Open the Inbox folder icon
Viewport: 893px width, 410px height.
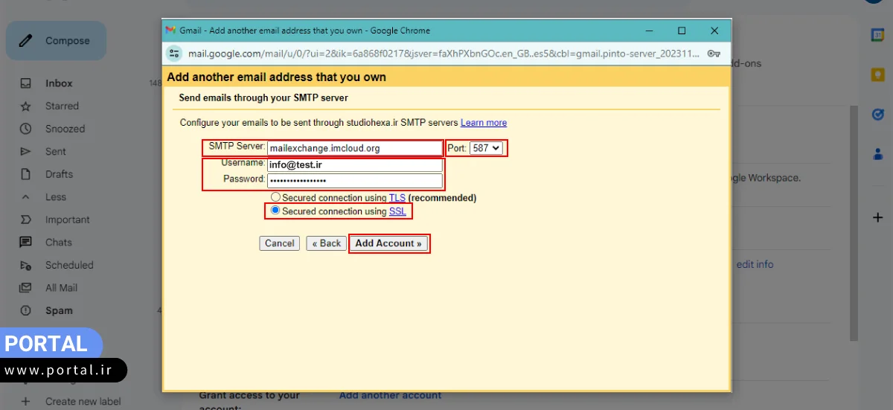pyautogui.click(x=26, y=83)
